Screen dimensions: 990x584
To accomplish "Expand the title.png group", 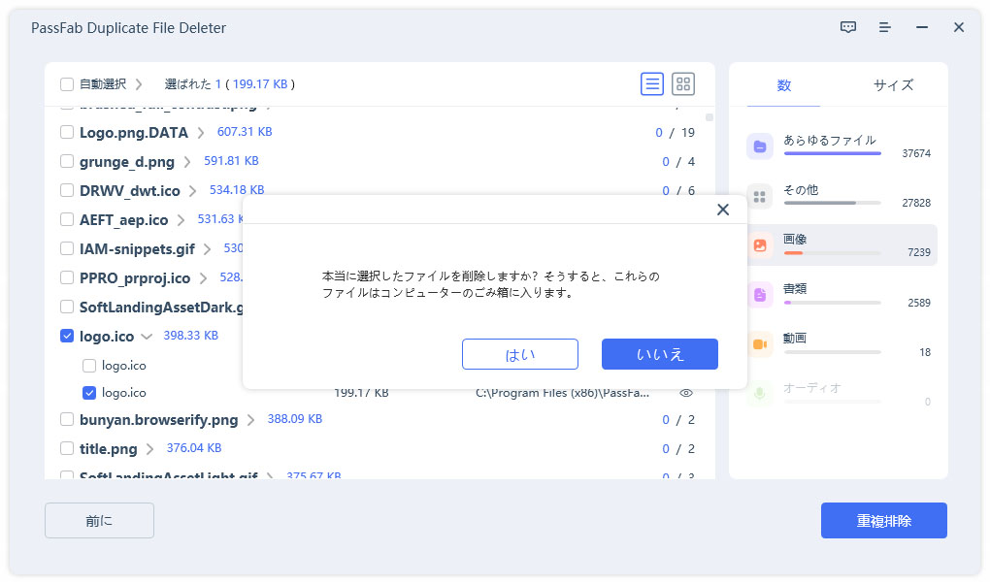I will pyautogui.click(x=149, y=449).
